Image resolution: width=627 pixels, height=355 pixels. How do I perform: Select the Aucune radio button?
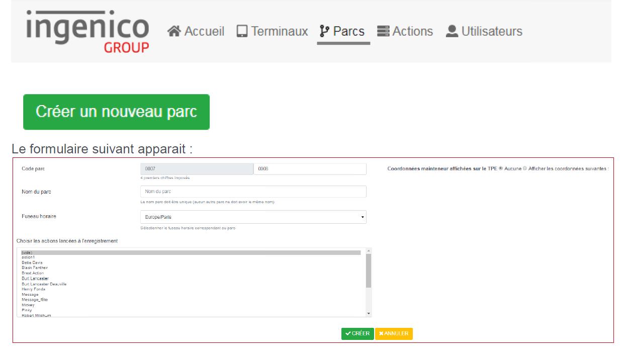500,168
